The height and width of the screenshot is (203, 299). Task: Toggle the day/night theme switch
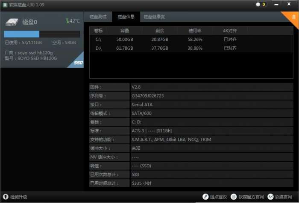261,4
